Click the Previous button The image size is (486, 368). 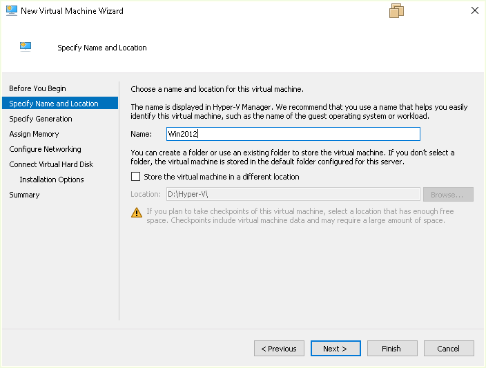[279, 349]
